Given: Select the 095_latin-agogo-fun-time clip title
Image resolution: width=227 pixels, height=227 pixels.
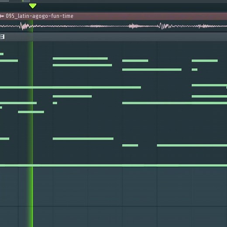Looking at the screenshot, I should point(39,16).
